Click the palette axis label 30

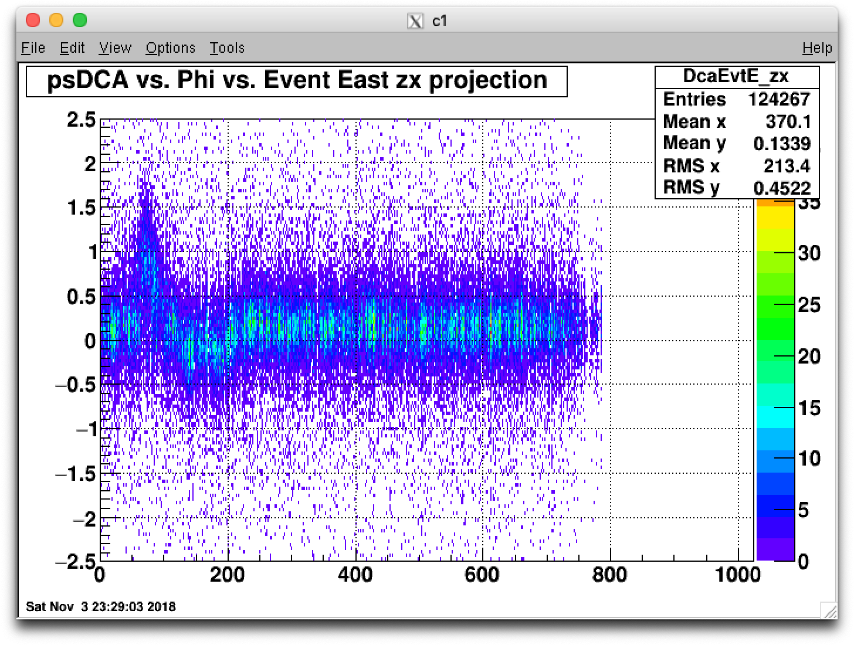809,253
